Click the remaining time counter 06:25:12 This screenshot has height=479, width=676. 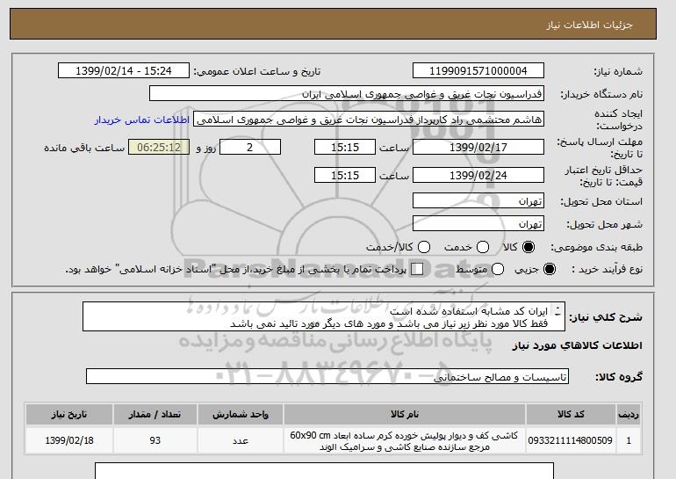coord(159,147)
